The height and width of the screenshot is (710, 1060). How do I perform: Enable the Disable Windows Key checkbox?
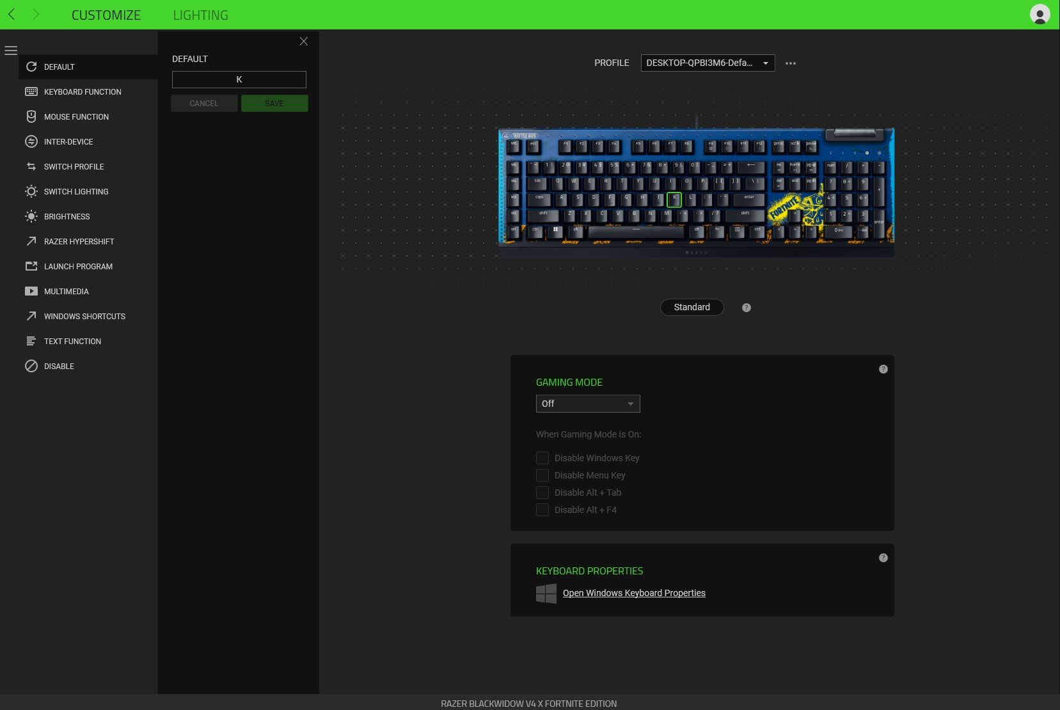click(x=542, y=458)
